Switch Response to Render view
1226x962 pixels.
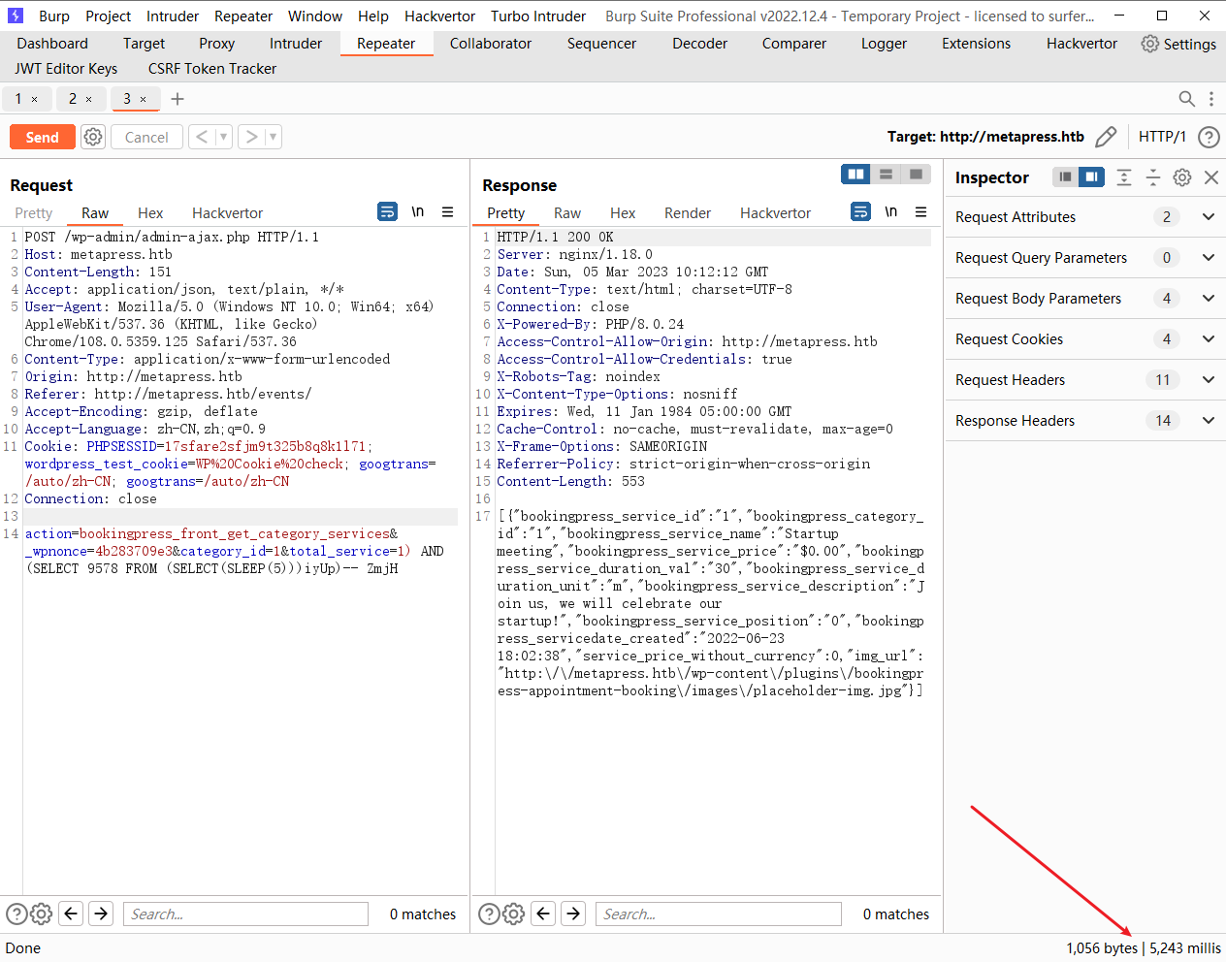point(688,213)
